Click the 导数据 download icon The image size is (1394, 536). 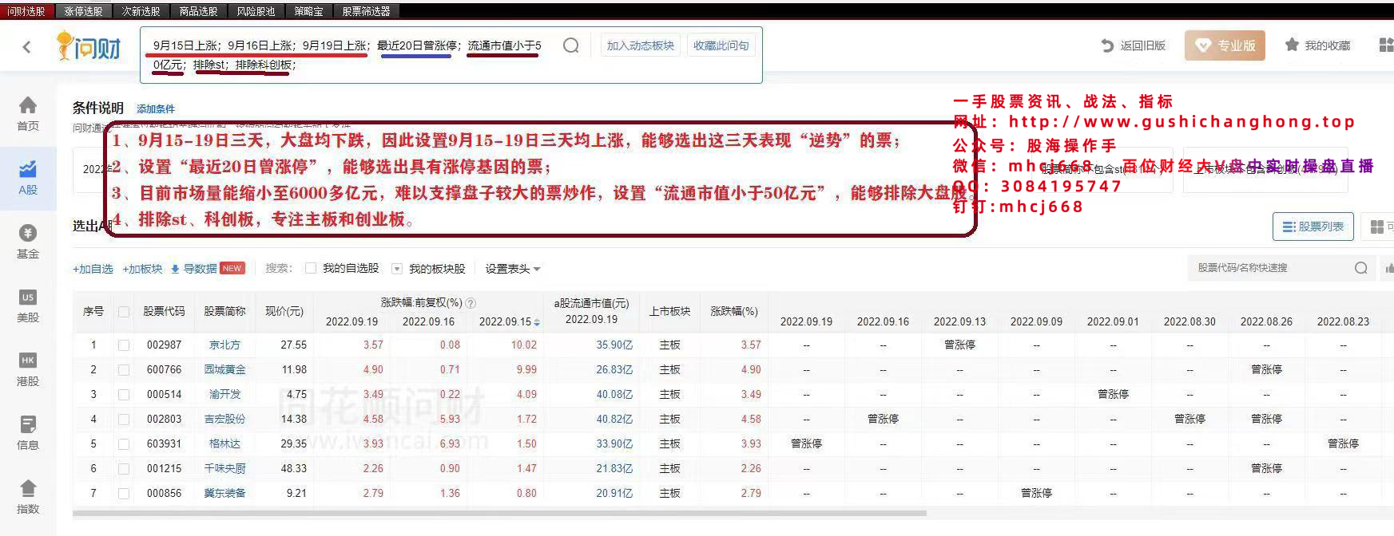point(175,269)
